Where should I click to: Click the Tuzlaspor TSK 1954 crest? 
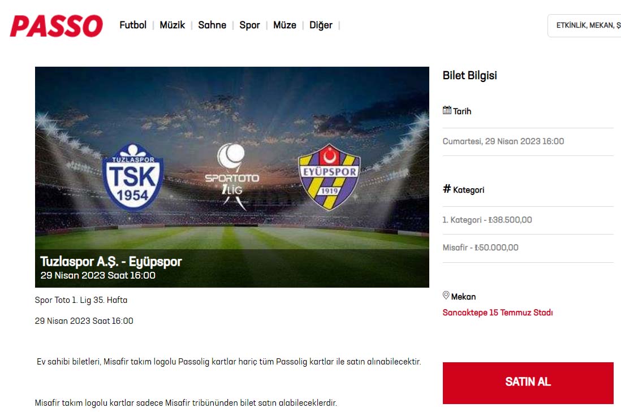click(x=133, y=177)
